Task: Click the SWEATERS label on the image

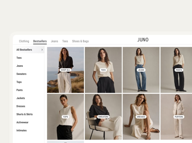Action: pos(103,117)
